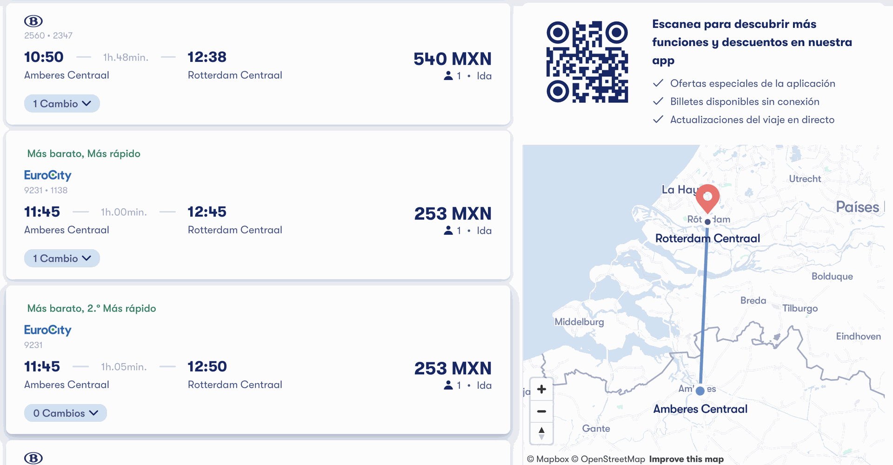Click the EuroCity logo on the 9231 • 1138 trip

point(47,175)
